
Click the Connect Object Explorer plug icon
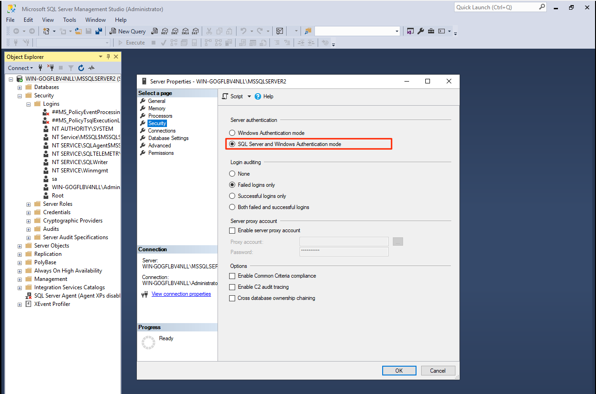coord(40,68)
